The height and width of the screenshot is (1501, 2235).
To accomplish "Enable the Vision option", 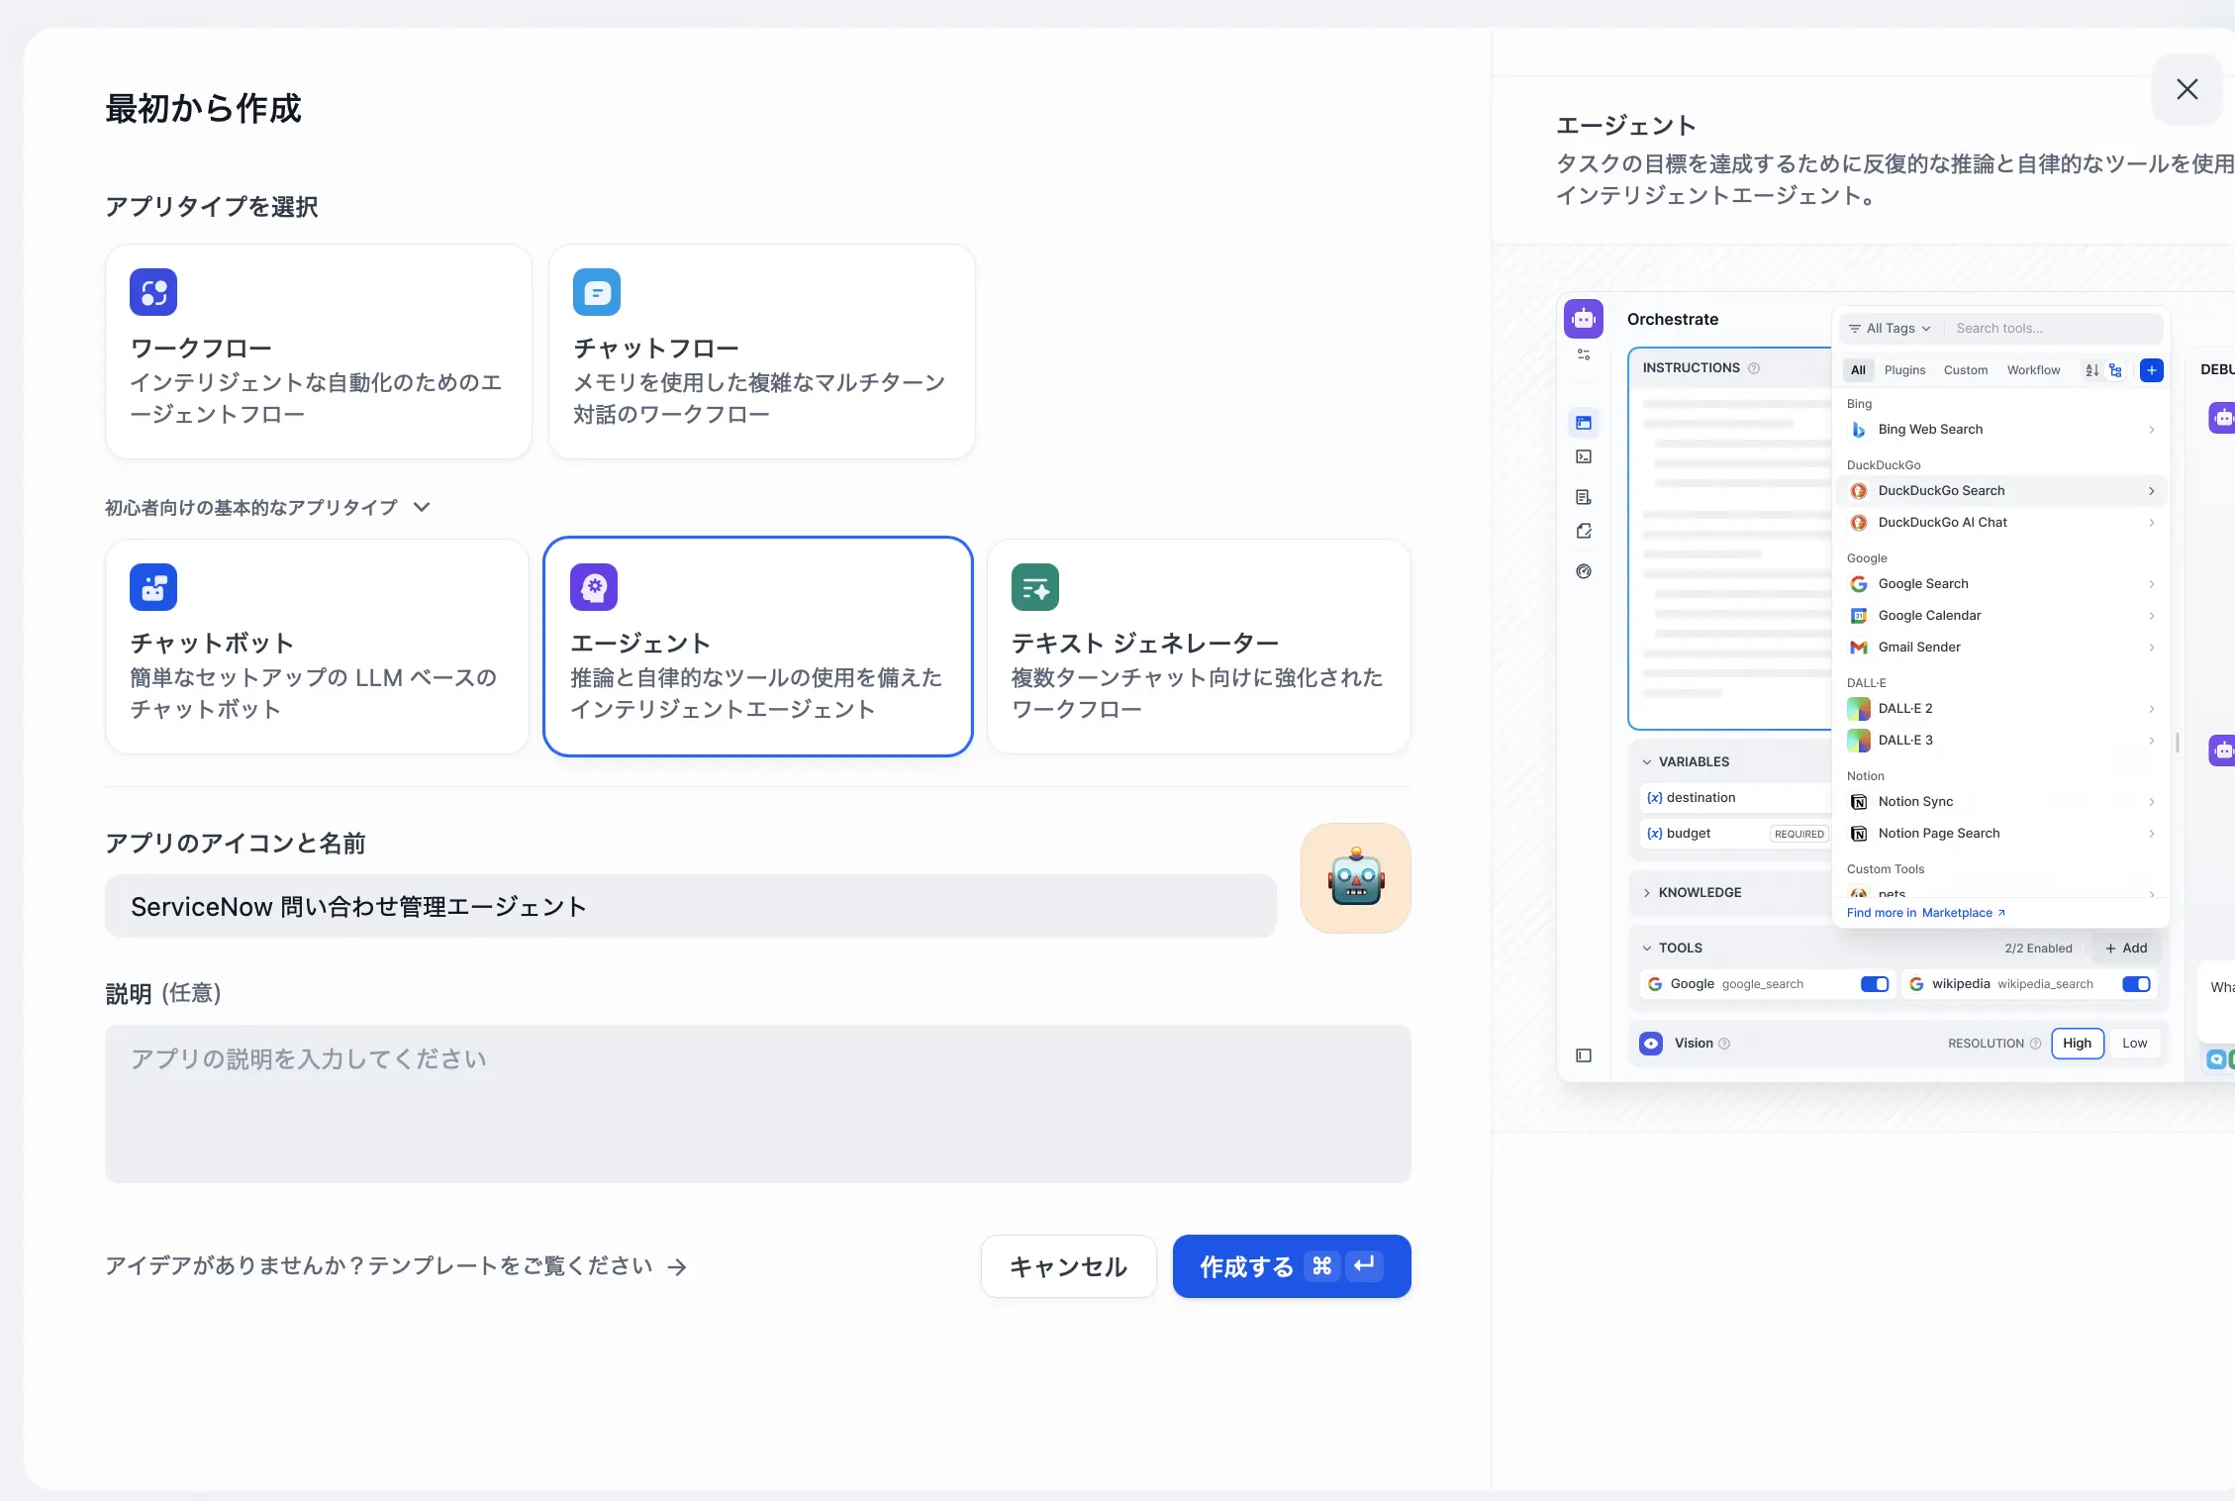I will coord(1650,1043).
